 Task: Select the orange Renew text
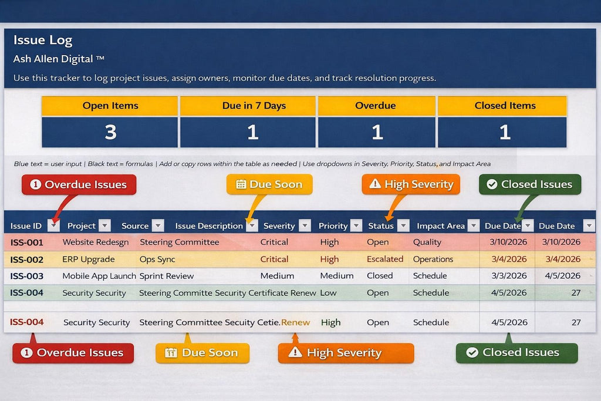tap(295, 322)
